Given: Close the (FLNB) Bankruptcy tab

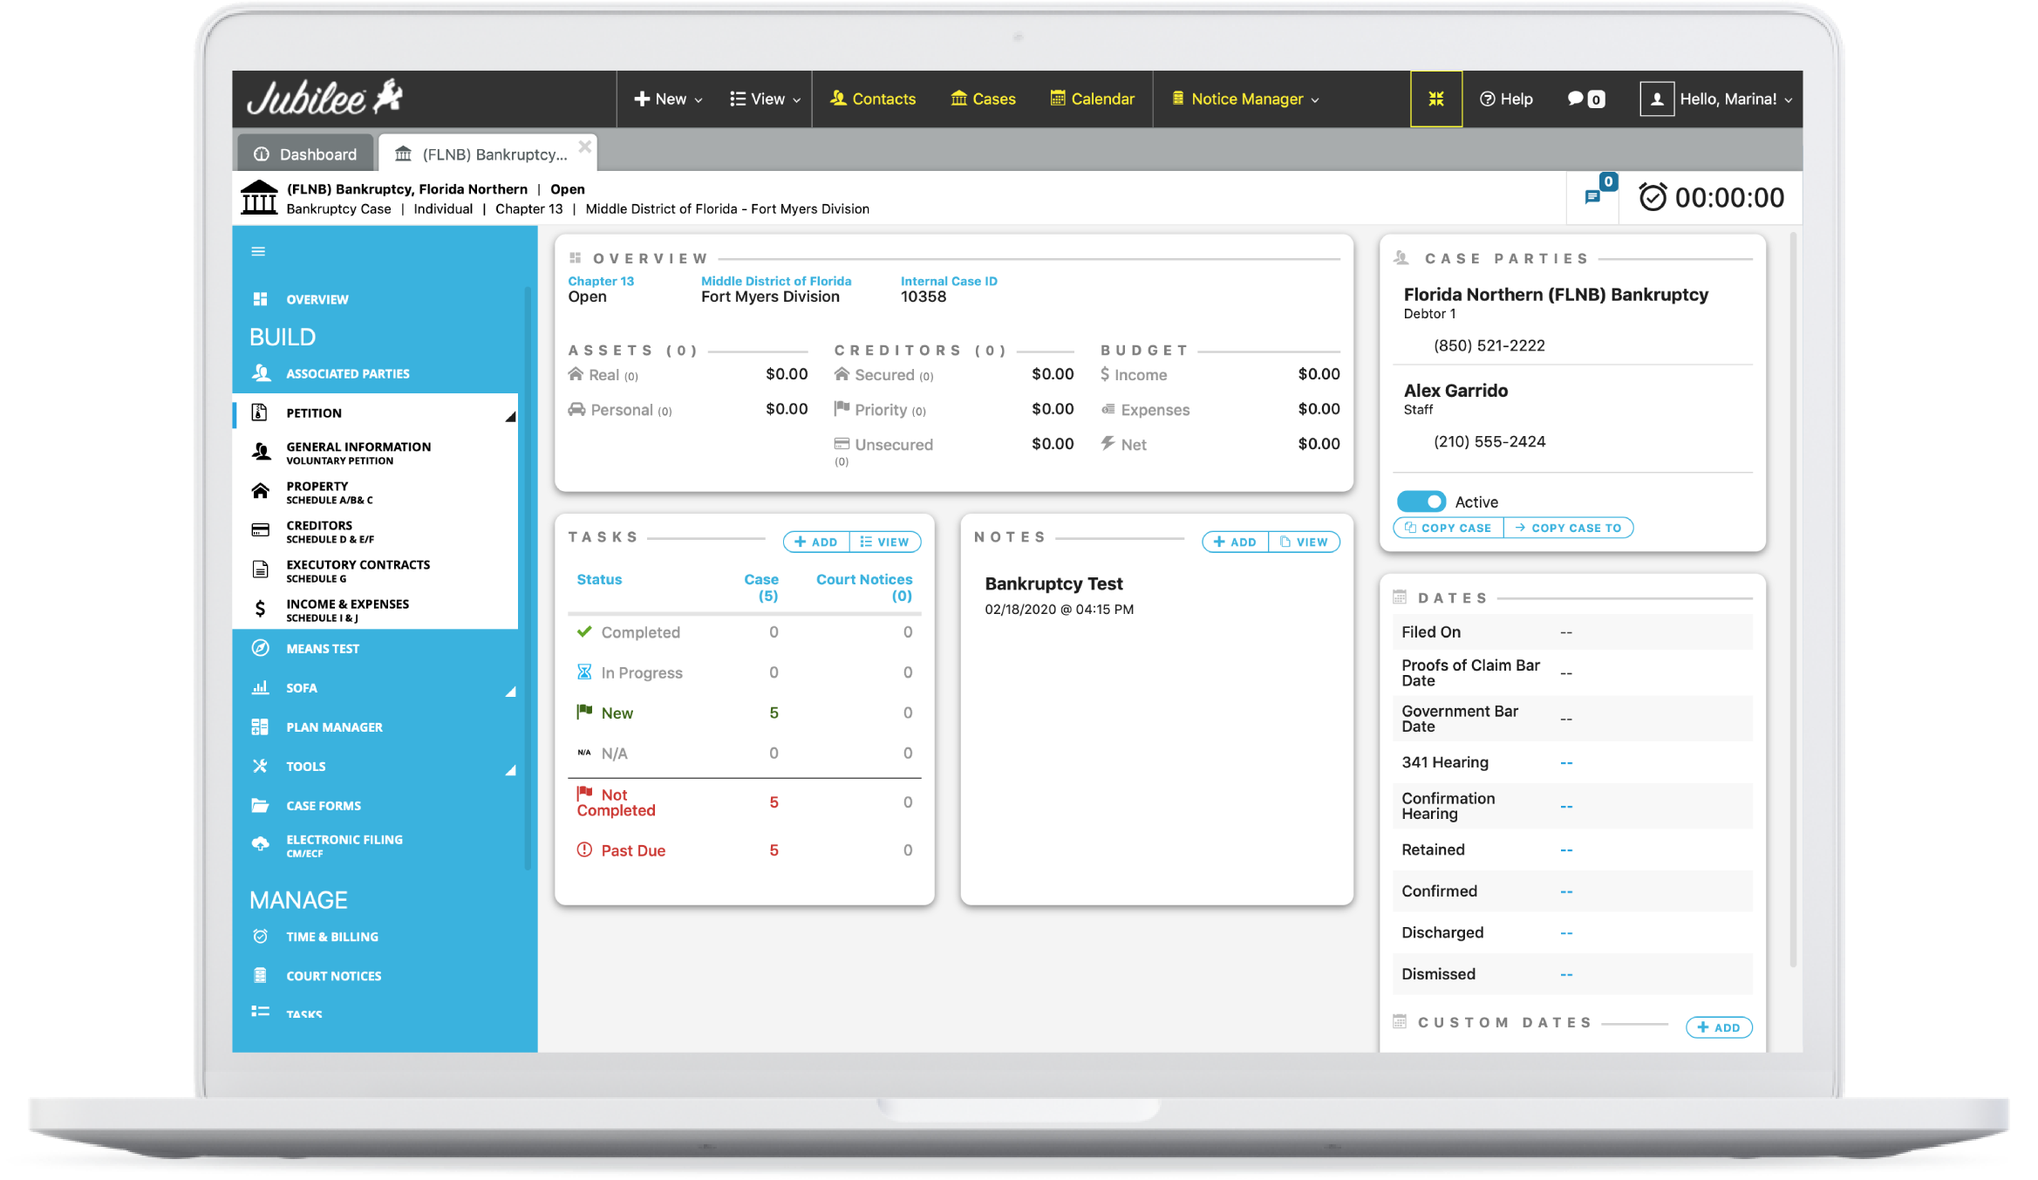Looking at the screenshot, I should click(585, 147).
